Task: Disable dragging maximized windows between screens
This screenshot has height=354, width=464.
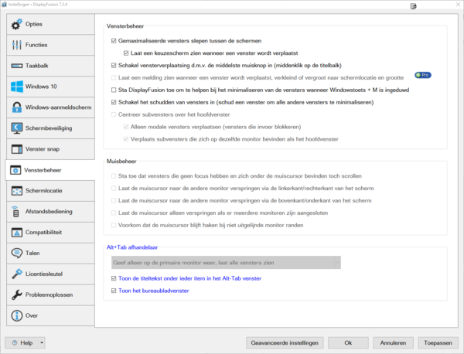Action: point(115,40)
